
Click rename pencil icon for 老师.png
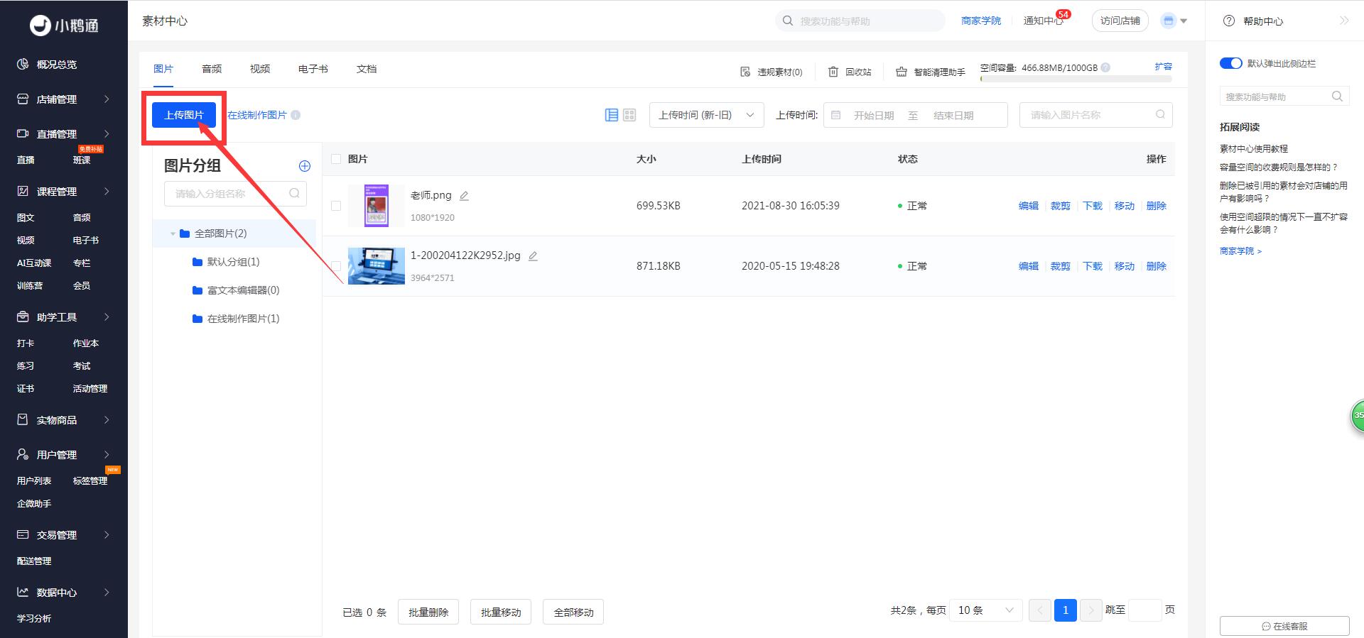(x=464, y=196)
